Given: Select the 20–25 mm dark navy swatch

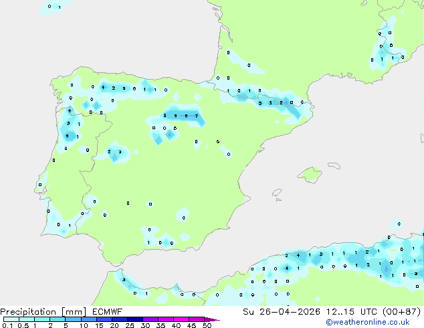Looking at the screenshot, I should [x=122, y=319].
